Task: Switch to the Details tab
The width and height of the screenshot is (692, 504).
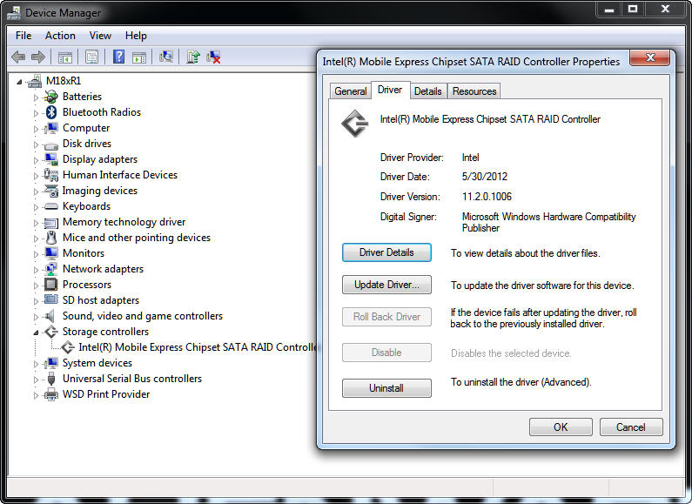Action: coord(427,91)
